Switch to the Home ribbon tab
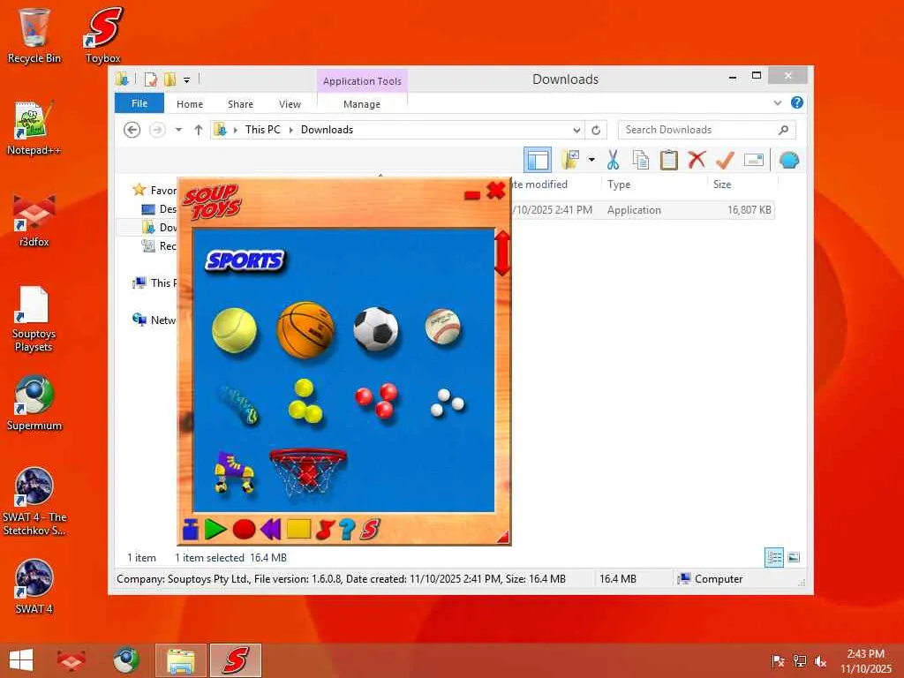The height and width of the screenshot is (678, 904). point(190,104)
